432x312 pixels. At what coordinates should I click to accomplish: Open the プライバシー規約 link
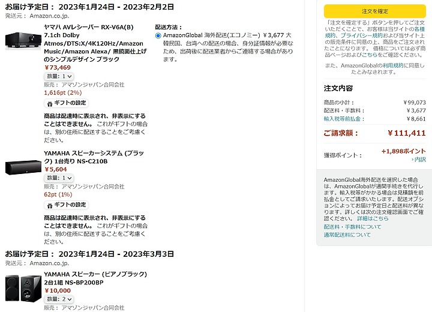pos(362,35)
